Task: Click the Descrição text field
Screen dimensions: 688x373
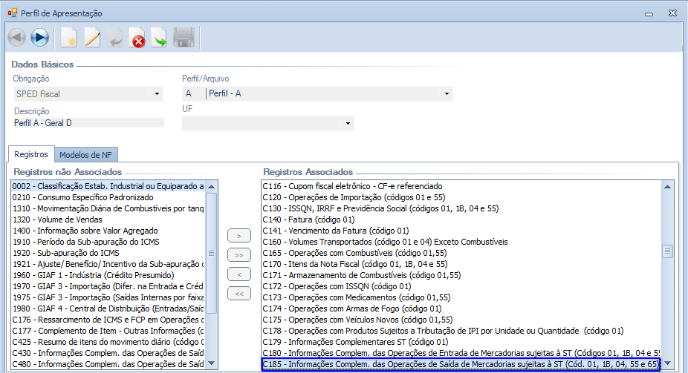Action: (88, 123)
